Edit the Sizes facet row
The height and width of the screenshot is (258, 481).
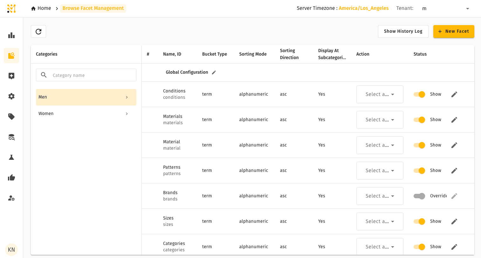(454, 221)
